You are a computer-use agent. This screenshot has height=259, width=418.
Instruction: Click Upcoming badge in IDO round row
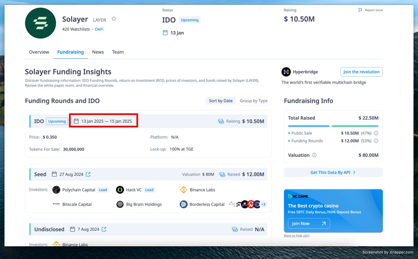point(57,121)
